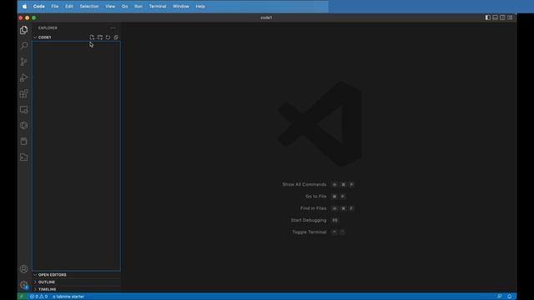Toggle the Secondary Side Bar layout icon
This screenshot has width=534, height=300.
click(x=502, y=17)
